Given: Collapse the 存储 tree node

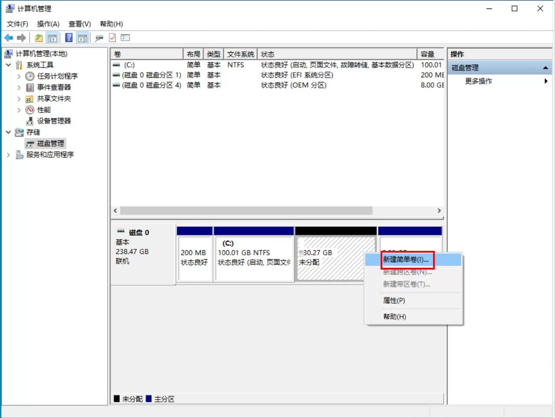Looking at the screenshot, I should point(8,132).
